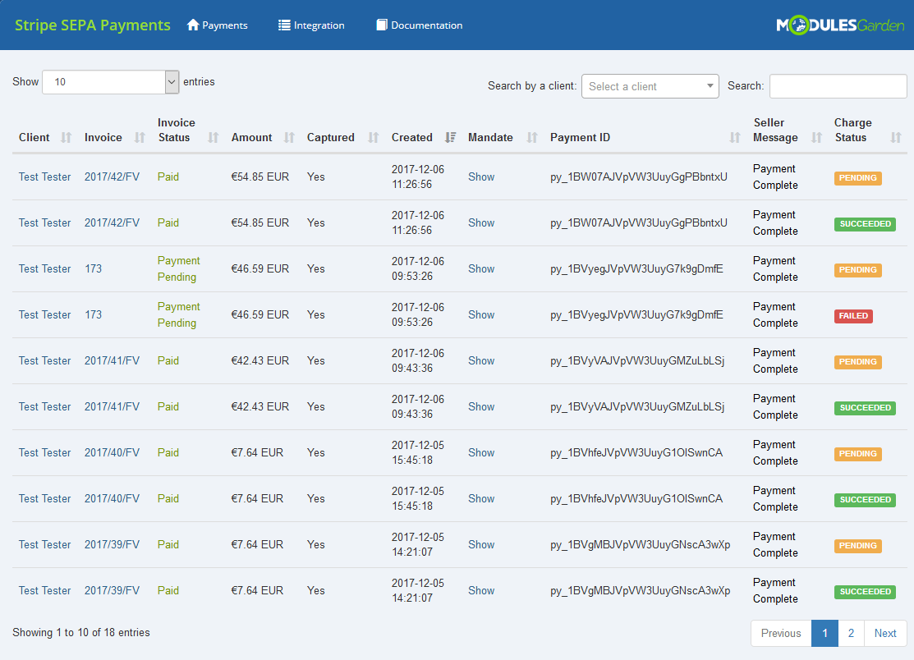Open Integration menu item
914x660 pixels.
pyautogui.click(x=311, y=25)
